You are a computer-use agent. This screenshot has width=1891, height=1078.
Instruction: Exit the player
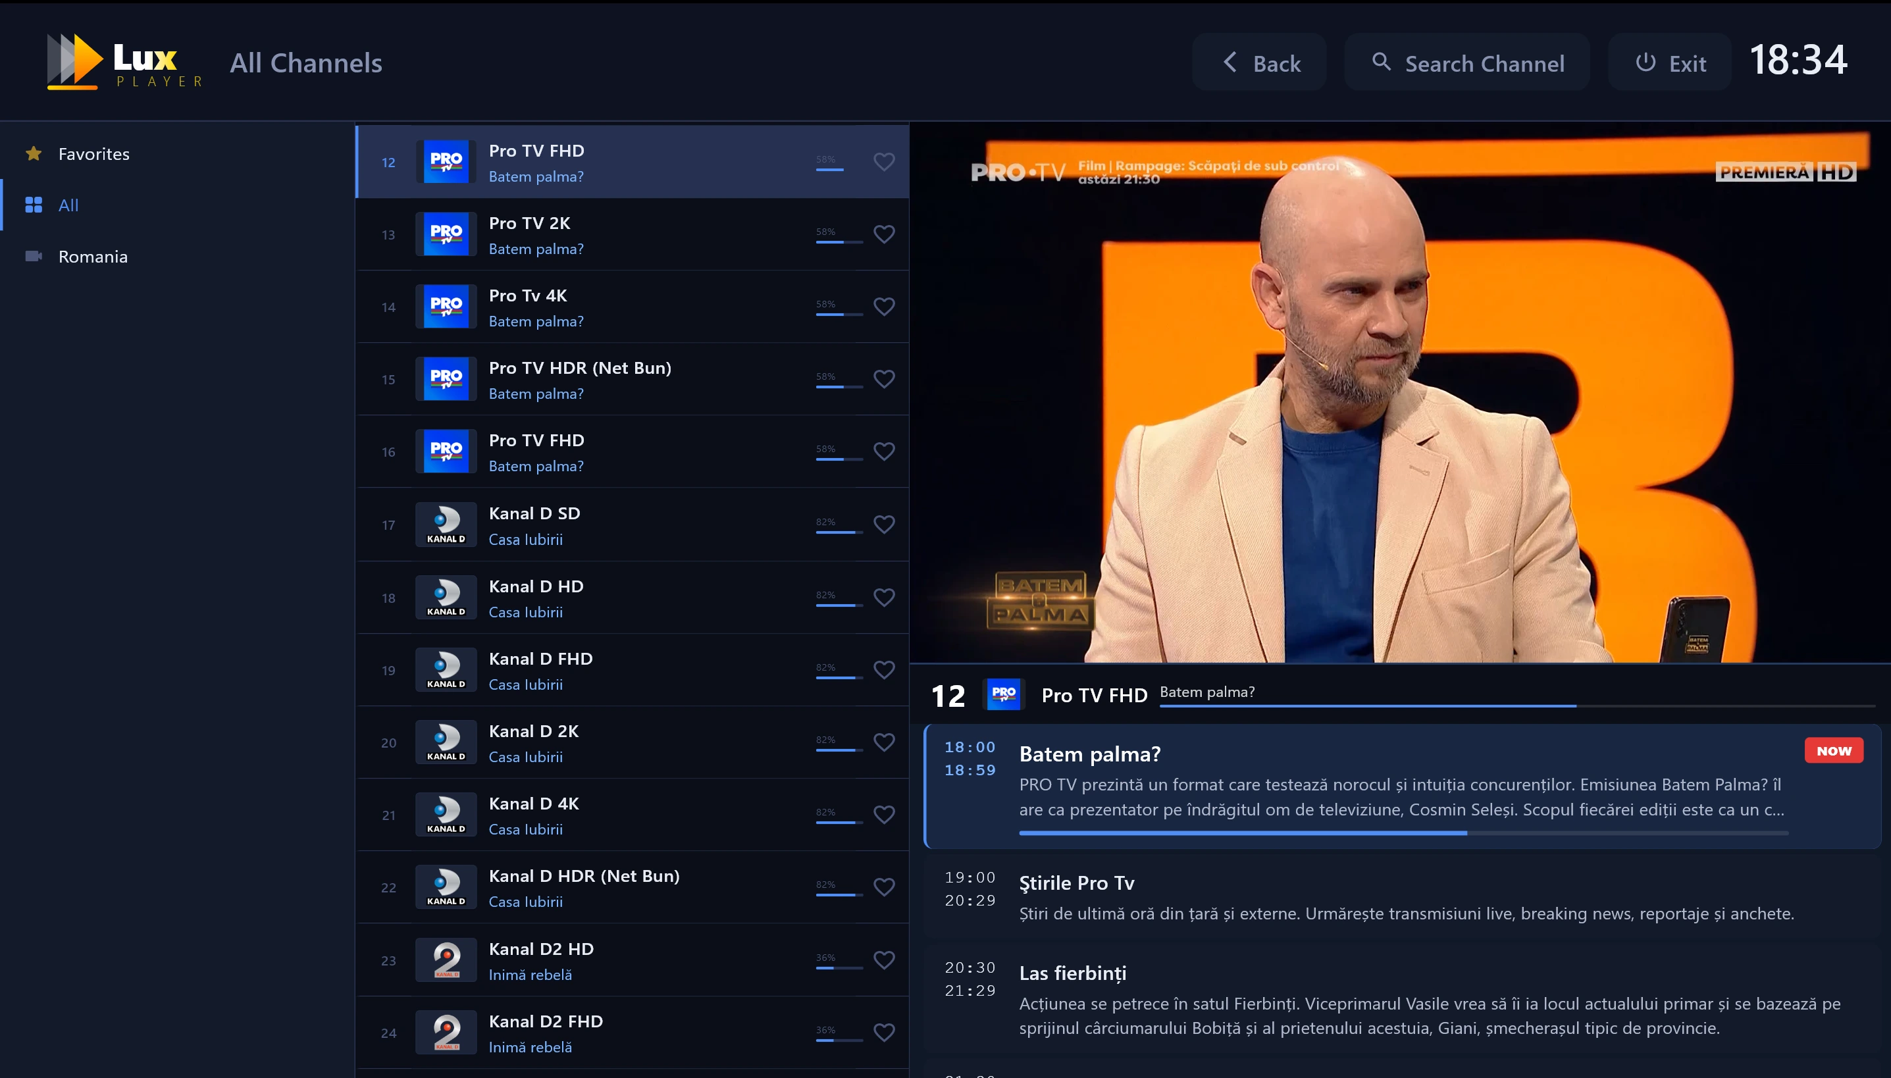tap(1670, 63)
